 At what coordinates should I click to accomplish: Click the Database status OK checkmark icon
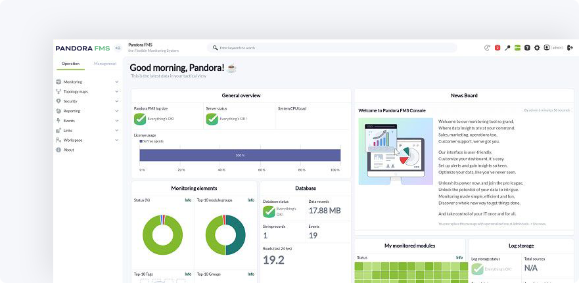pyautogui.click(x=269, y=212)
